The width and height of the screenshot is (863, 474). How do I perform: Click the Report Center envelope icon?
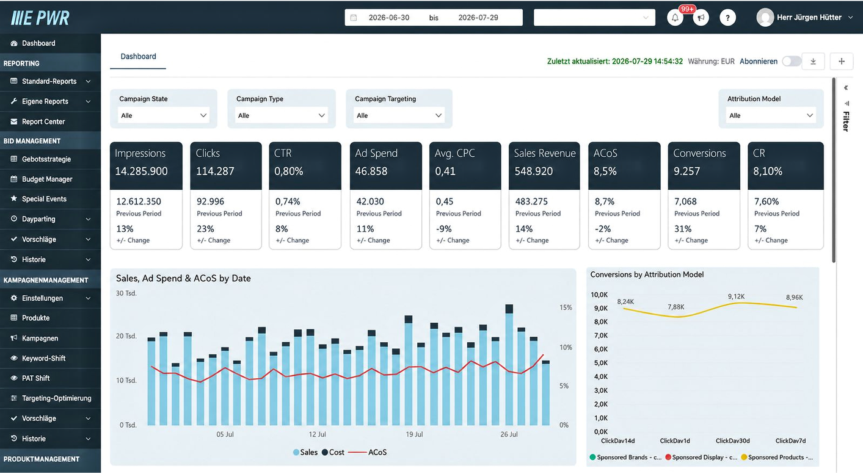[14, 121]
